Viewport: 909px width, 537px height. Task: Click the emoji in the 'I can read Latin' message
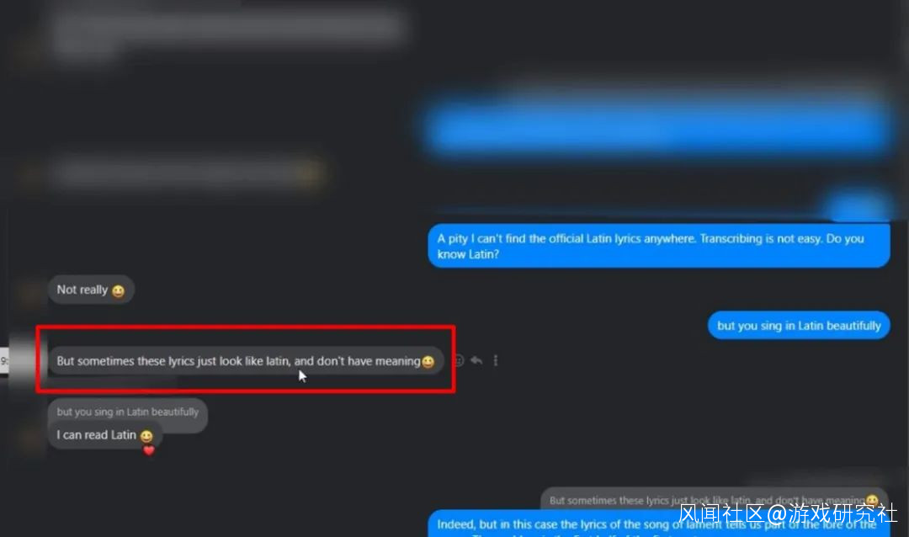(146, 435)
